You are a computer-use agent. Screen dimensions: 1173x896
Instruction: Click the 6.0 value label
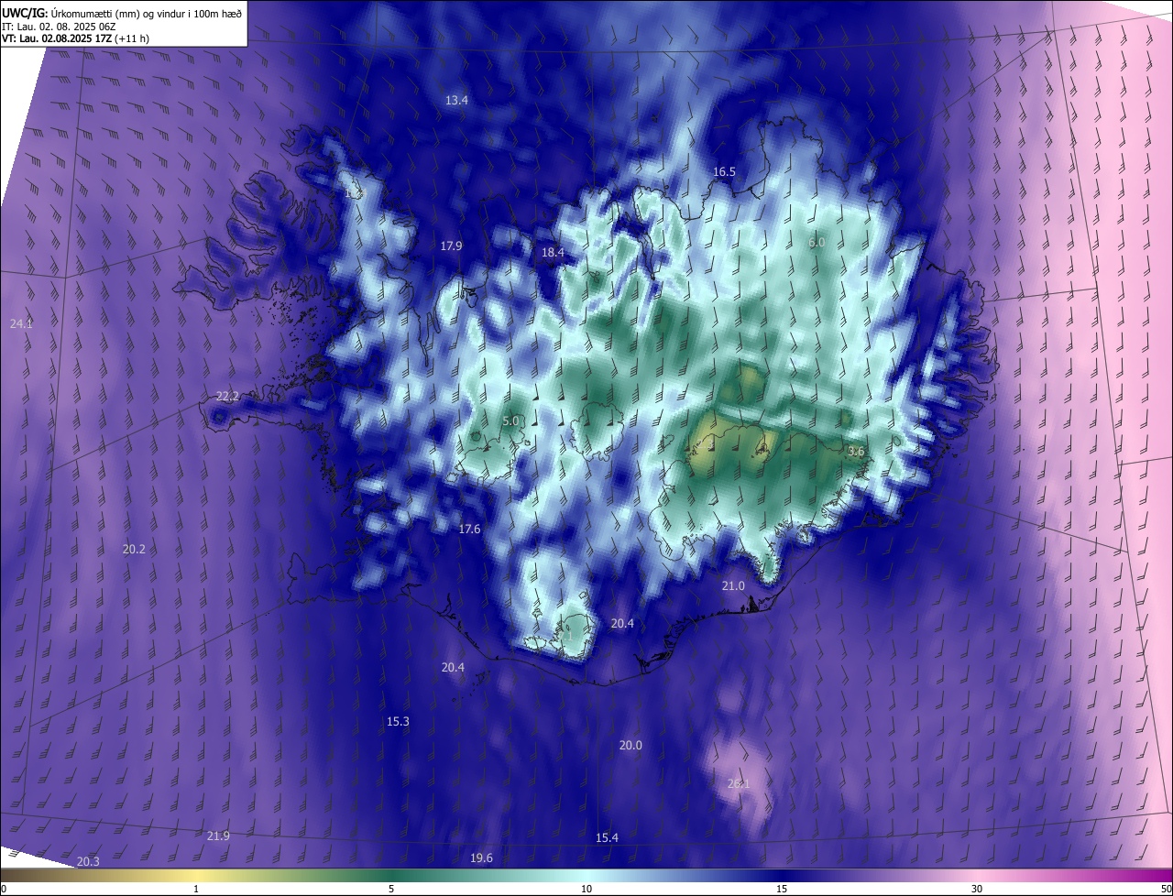[817, 242]
